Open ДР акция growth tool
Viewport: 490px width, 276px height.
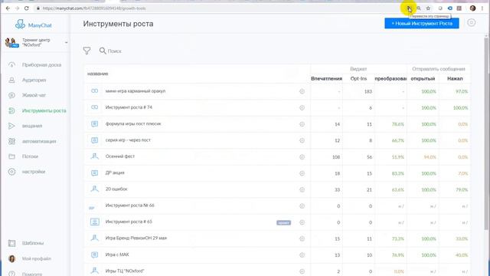tap(115, 172)
